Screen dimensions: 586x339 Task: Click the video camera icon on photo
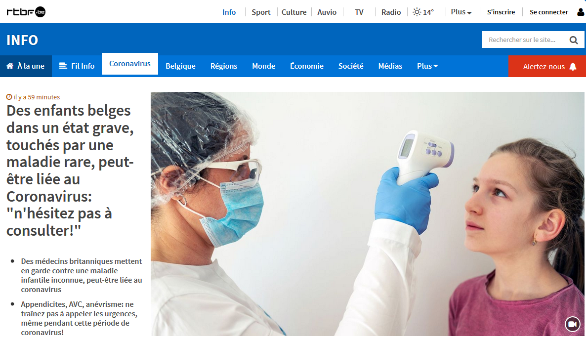[572, 324]
